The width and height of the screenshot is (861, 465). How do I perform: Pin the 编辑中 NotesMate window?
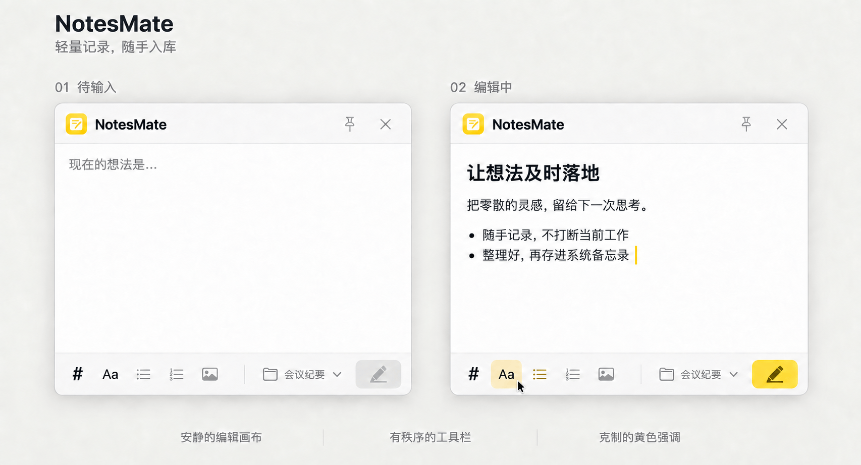pos(746,124)
